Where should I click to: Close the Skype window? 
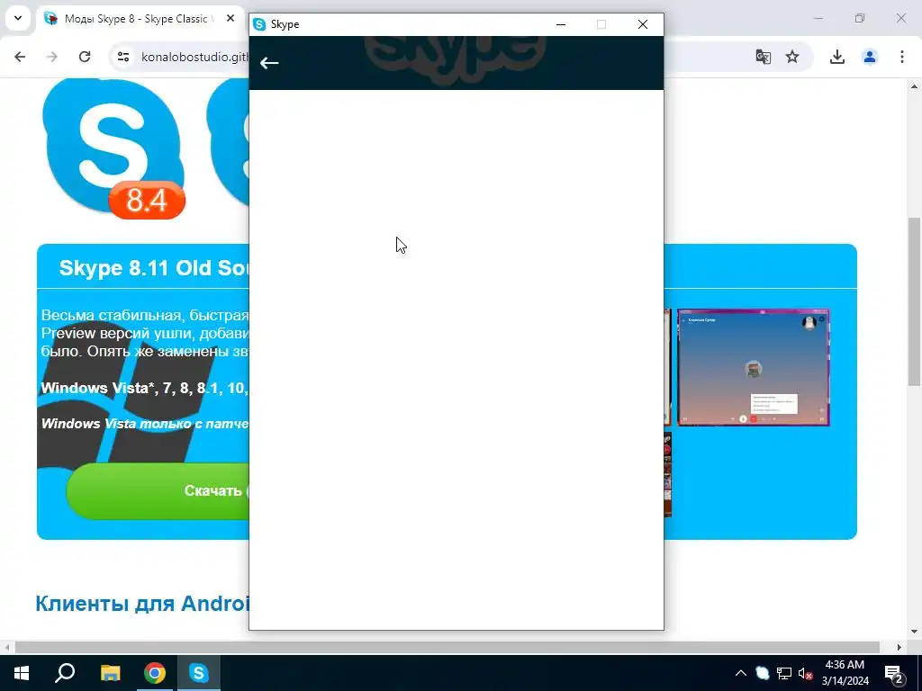[x=643, y=24]
